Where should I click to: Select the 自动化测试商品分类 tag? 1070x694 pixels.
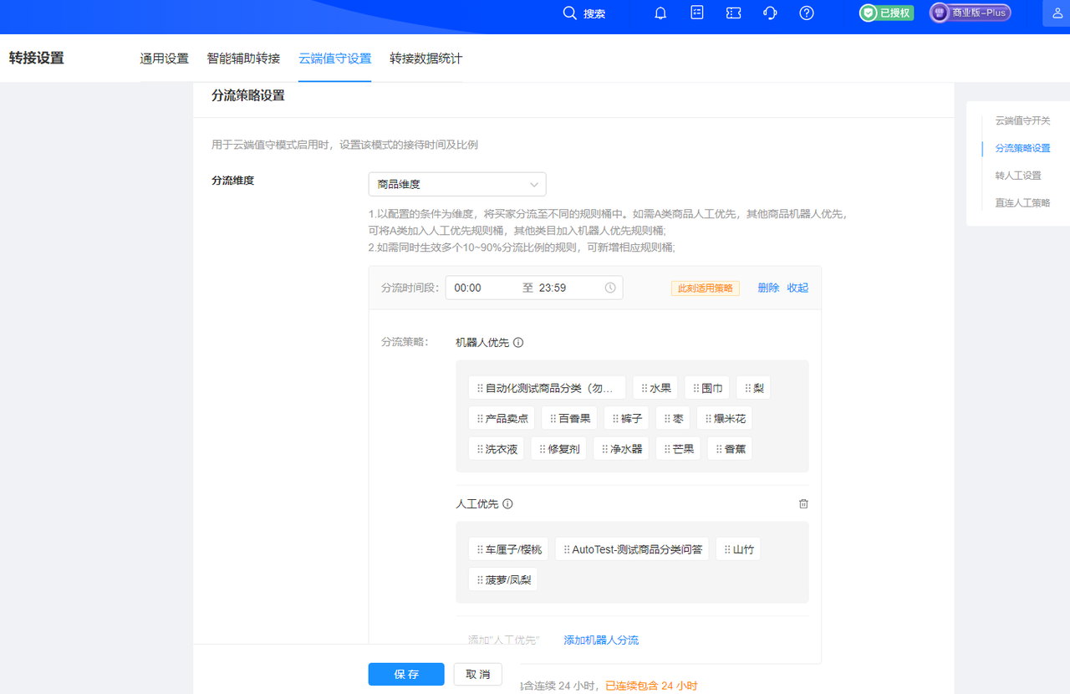coord(547,388)
